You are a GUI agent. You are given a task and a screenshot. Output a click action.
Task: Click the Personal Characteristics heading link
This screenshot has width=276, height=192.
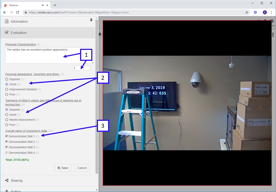click(x=21, y=45)
